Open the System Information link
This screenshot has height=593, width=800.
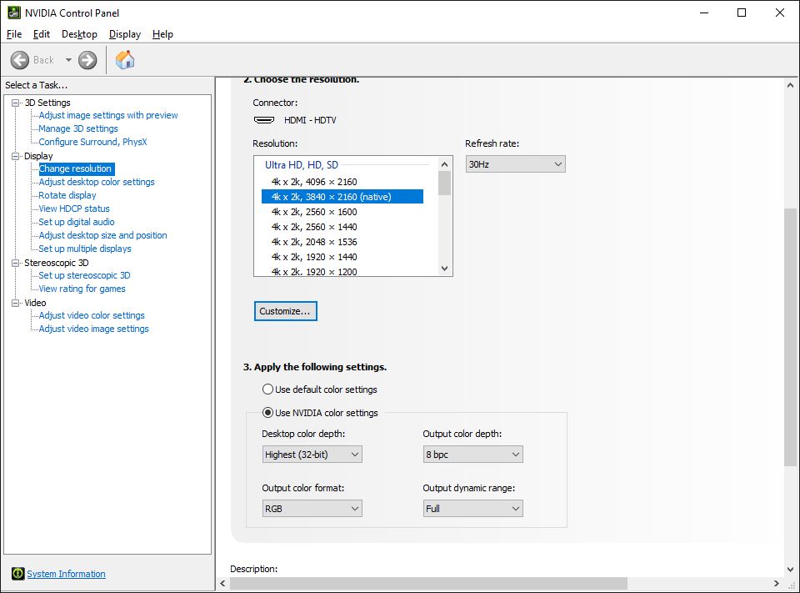67,574
